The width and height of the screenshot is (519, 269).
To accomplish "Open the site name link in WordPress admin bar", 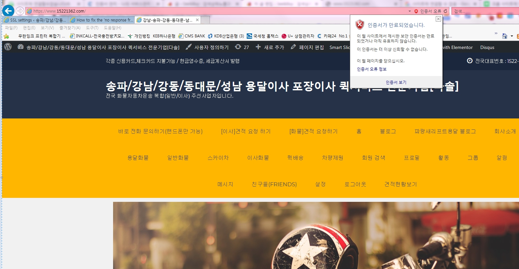I will [x=103, y=47].
